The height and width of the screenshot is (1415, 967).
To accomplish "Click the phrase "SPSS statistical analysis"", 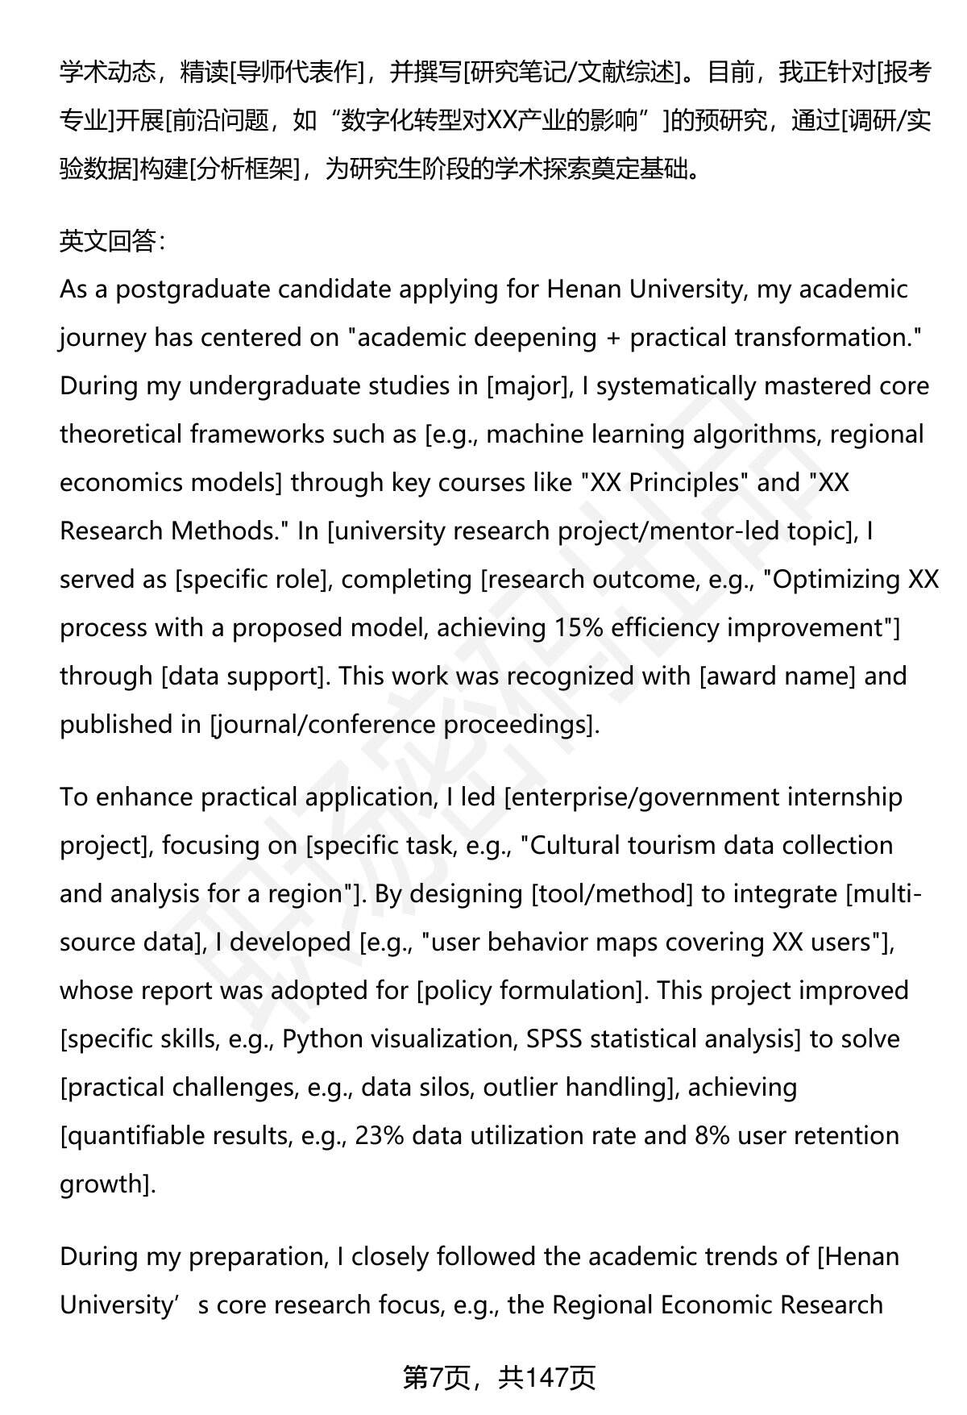I will (x=662, y=1039).
